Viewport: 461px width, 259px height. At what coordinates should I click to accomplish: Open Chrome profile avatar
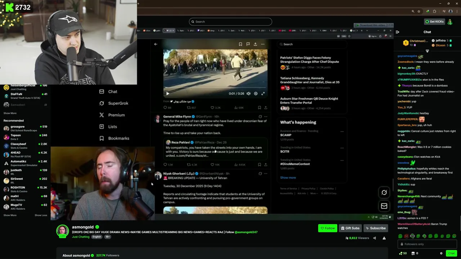pos(450,12)
